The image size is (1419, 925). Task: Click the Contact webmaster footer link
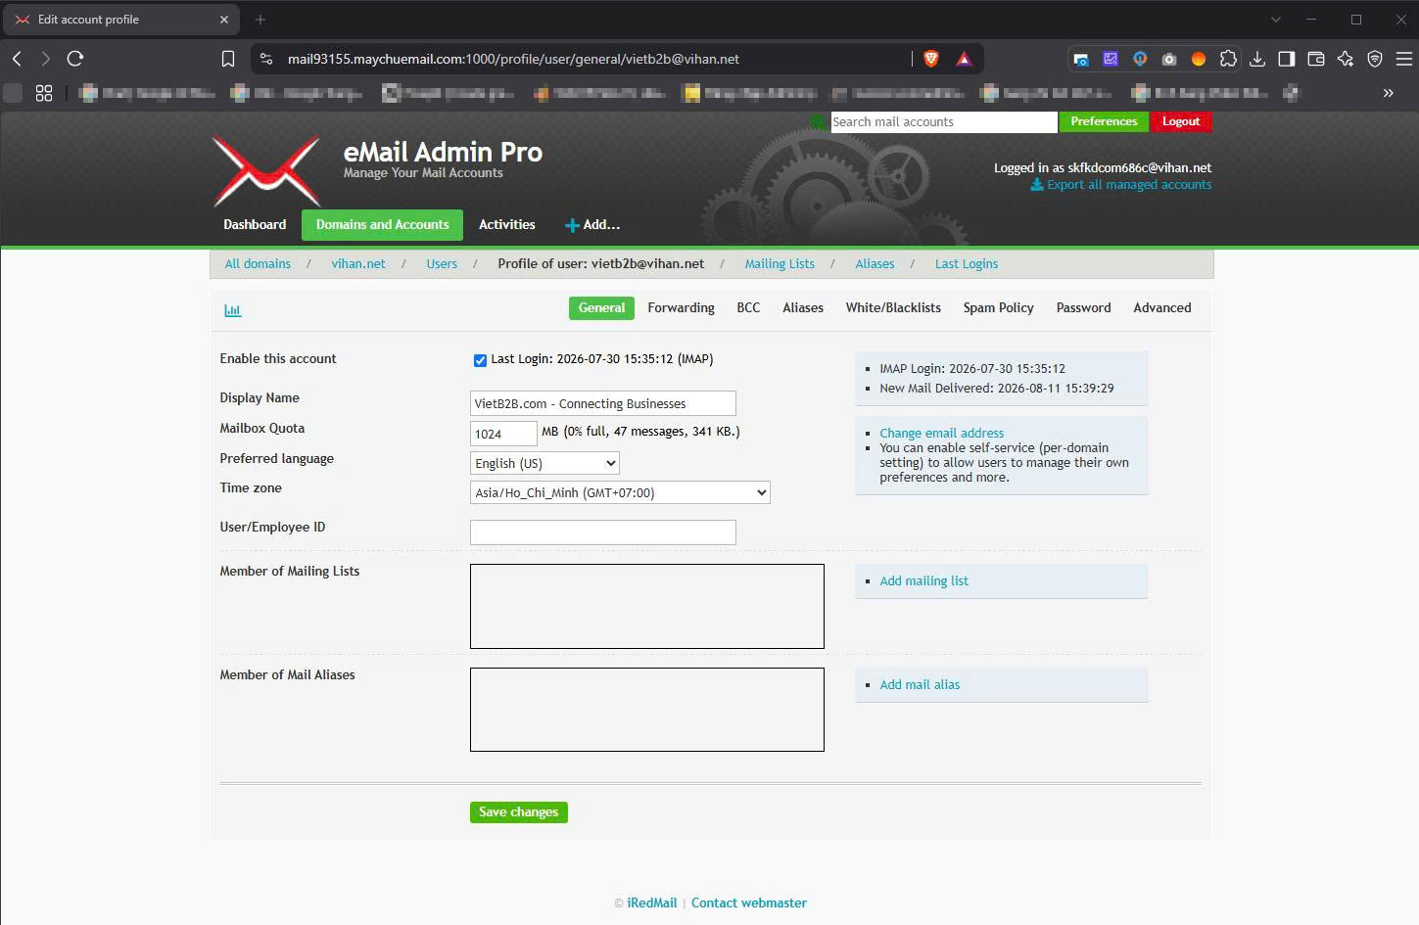click(749, 903)
